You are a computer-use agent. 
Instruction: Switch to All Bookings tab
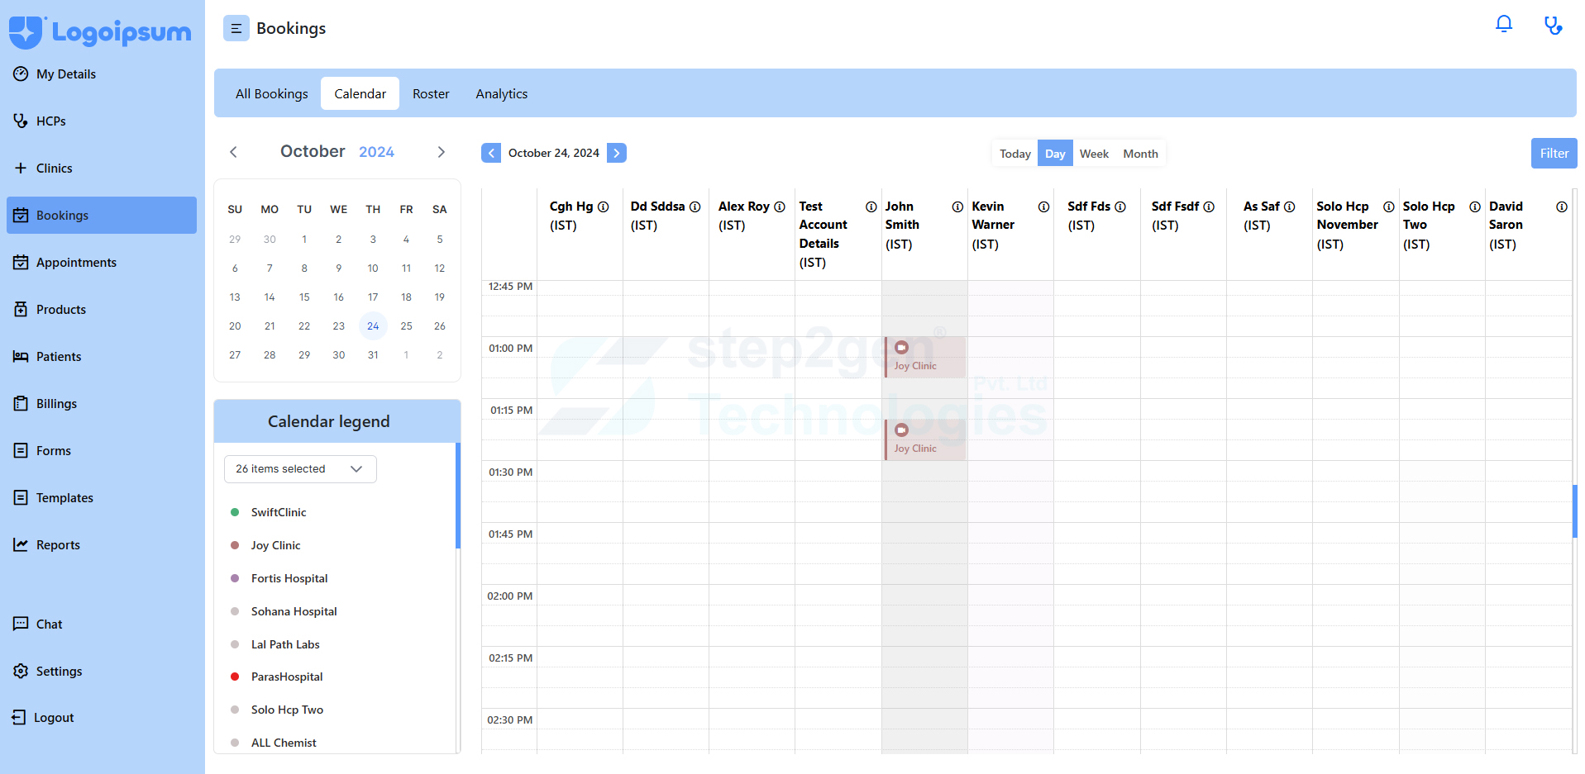[x=271, y=94]
